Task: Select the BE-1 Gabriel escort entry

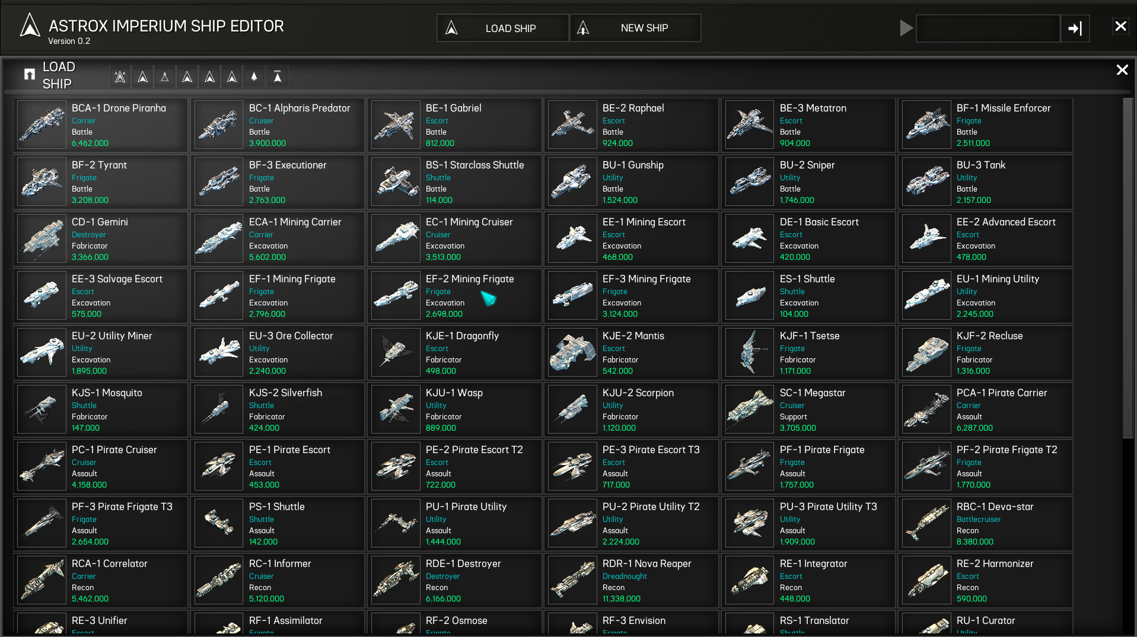Action: (x=454, y=125)
